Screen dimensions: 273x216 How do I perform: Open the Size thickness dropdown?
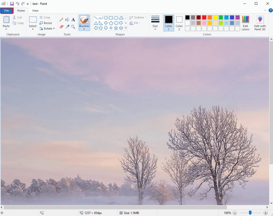tap(155, 23)
